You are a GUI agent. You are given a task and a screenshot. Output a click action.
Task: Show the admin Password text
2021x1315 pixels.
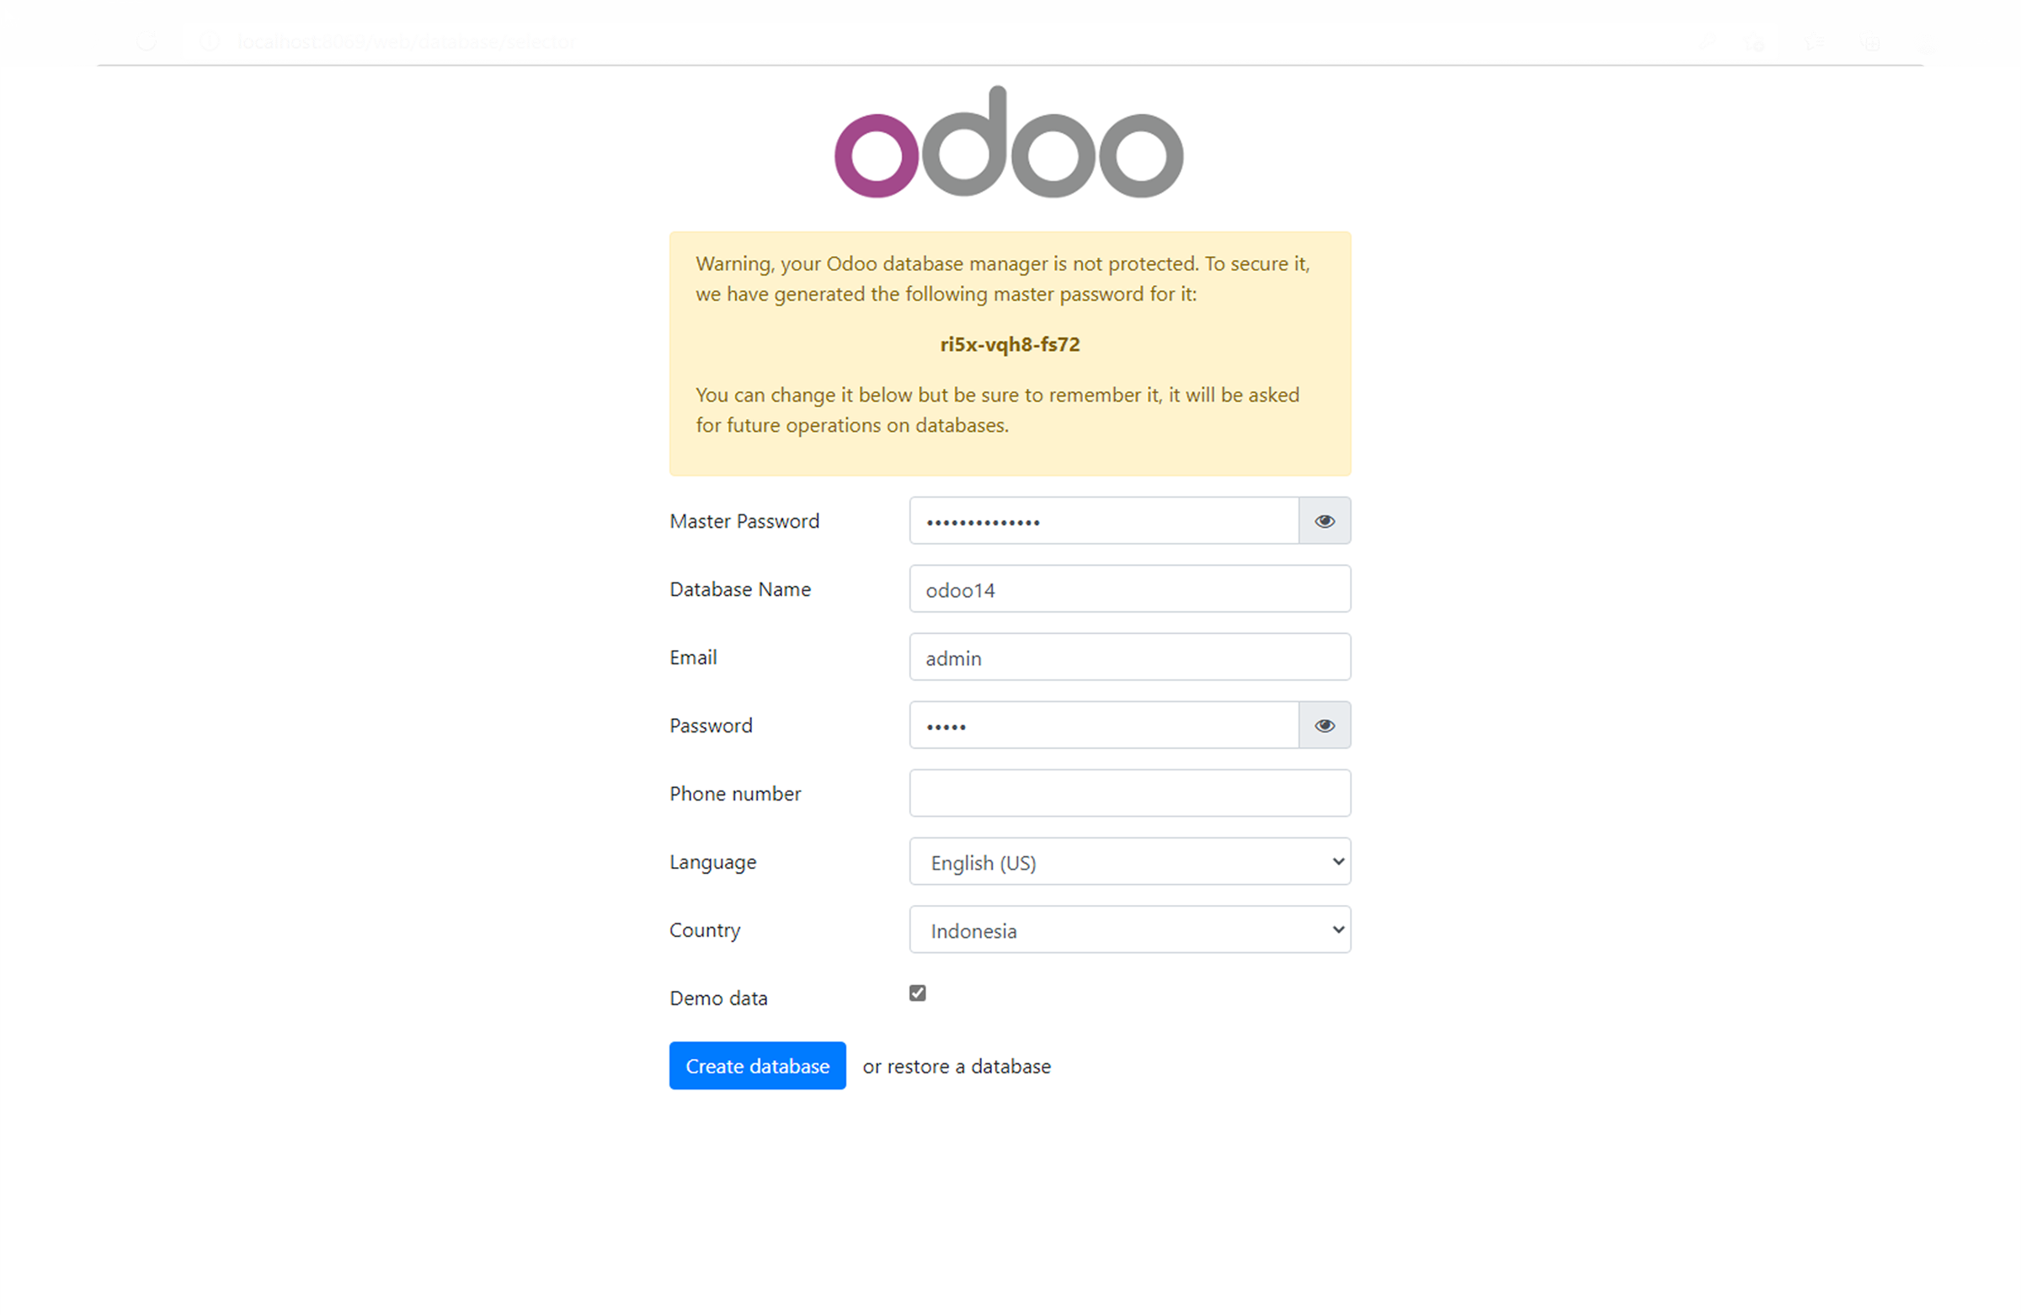1324,725
